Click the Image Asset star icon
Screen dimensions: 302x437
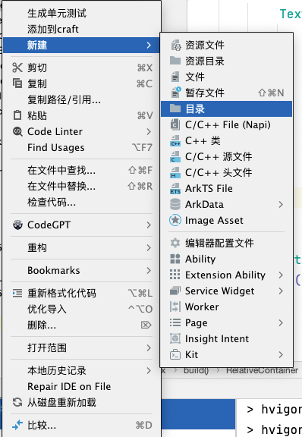[175, 221]
